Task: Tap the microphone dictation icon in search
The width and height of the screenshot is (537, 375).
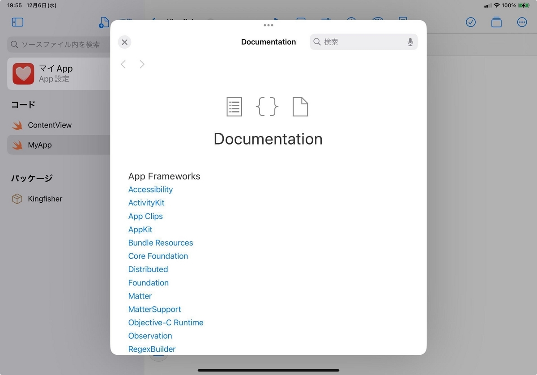Action: 410,42
